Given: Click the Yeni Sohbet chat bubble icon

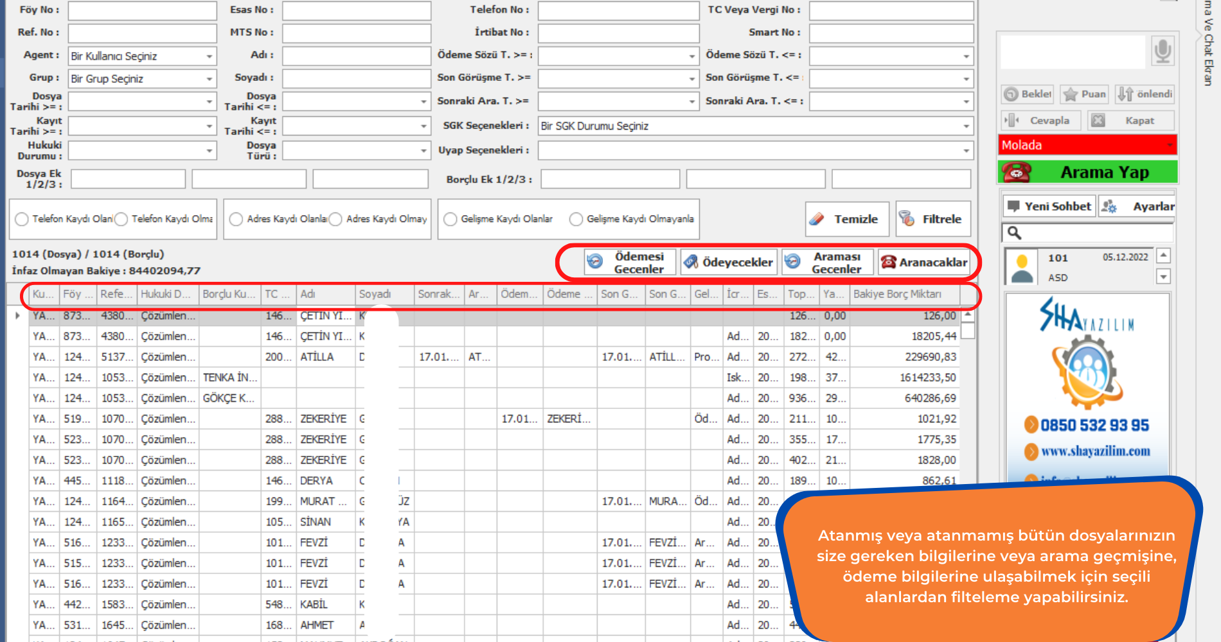Looking at the screenshot, I should [x=1013, y=206].
